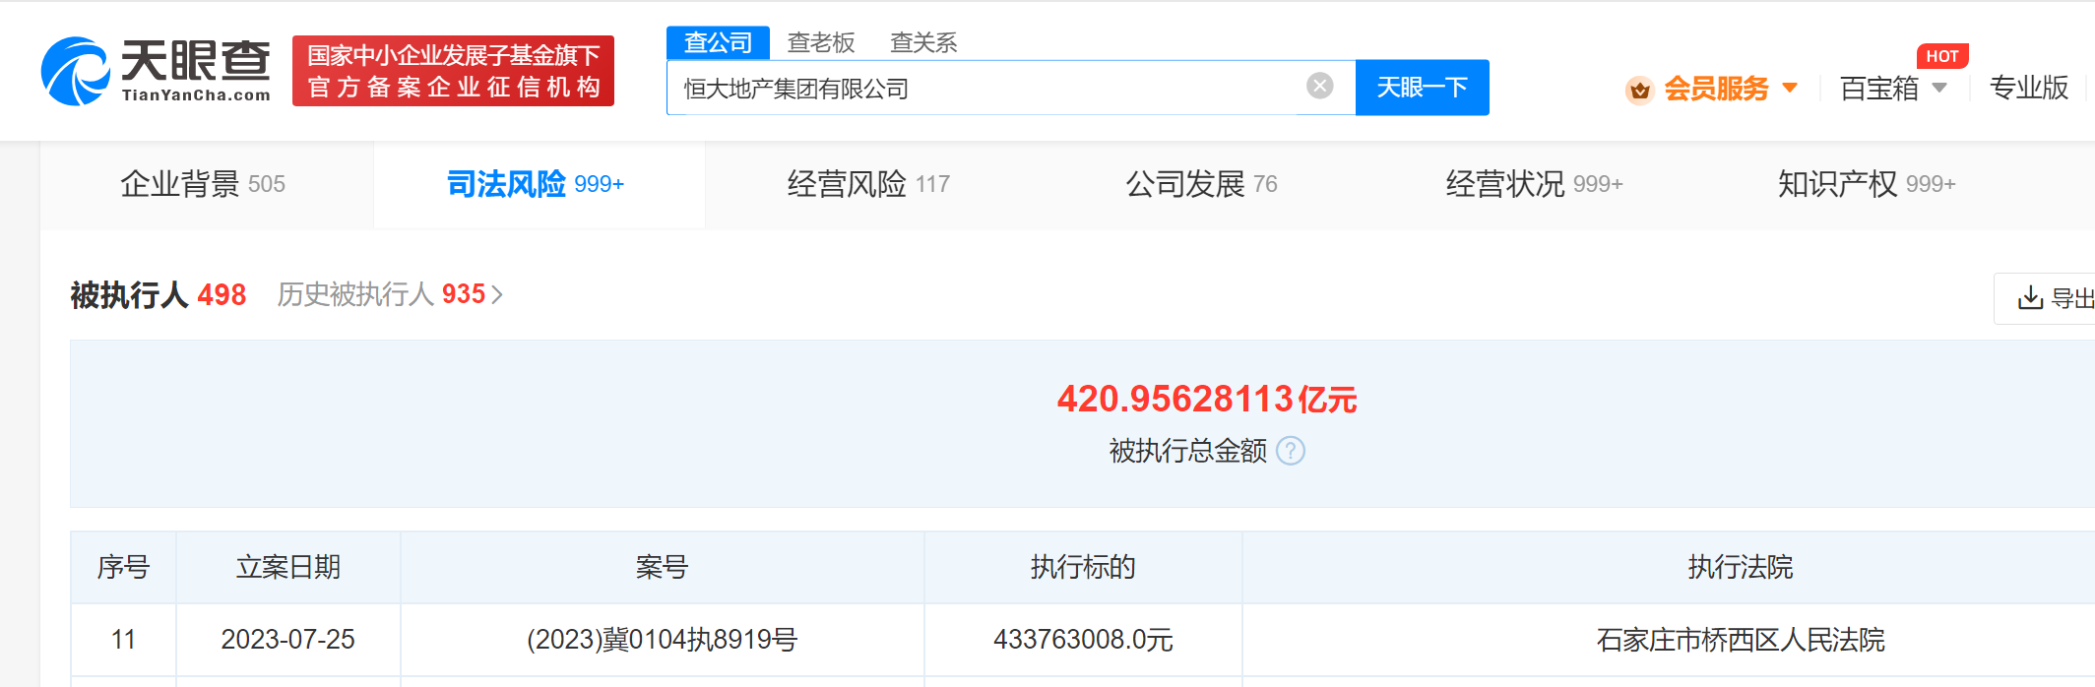Screen dimensions: 2095x687
Task: Click the HOT badge above 百宝箱
Action: [x=1942, y=56]
